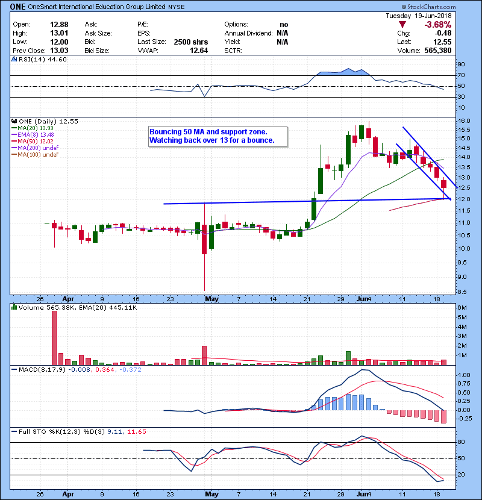Click the NYSE exchange label
The width and height of the screenshot is (482, 500).
177,7
